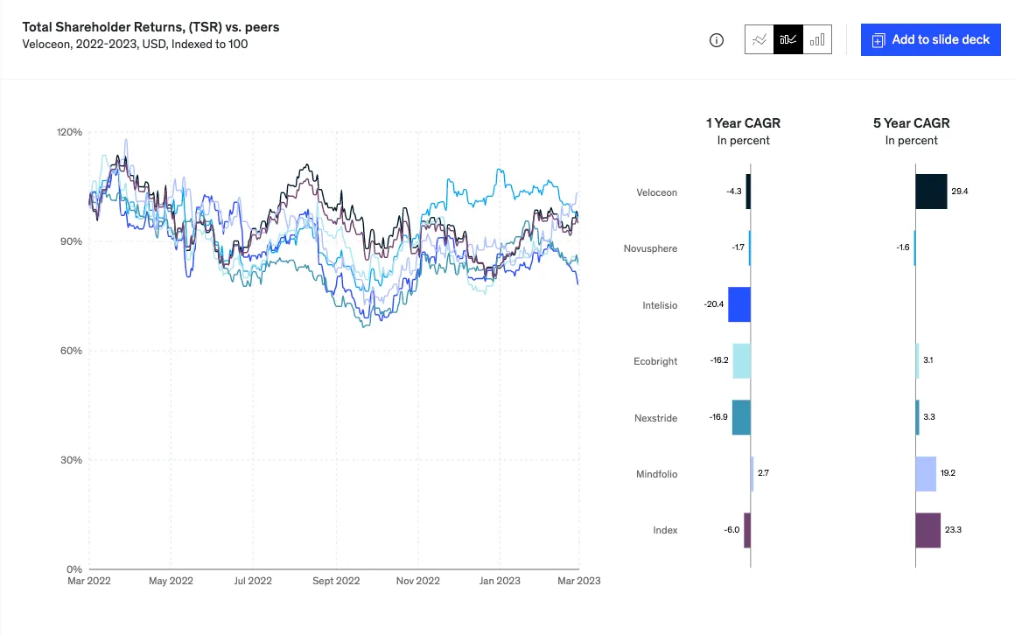Switch to line-chart-only view
This screenshot has width=1015, height=635.
coord(759,39)
